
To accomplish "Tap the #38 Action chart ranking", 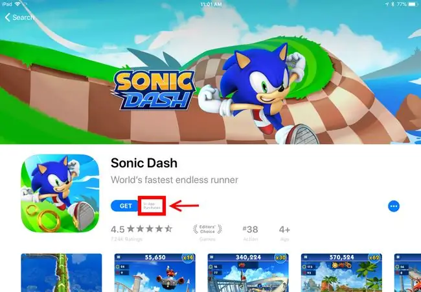I will click(x=250, y=233).
